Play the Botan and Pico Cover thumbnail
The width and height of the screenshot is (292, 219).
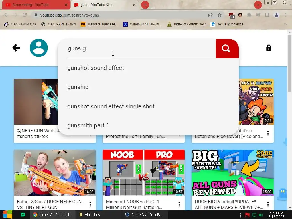256,102
